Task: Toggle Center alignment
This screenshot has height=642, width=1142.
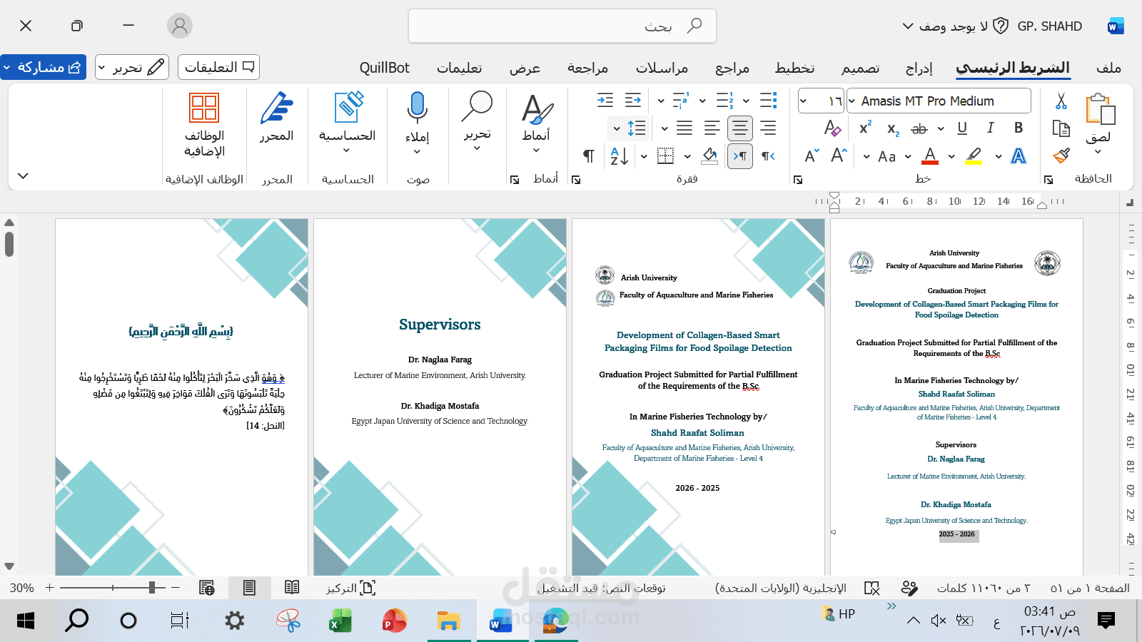Action: [x=740, y=128]
